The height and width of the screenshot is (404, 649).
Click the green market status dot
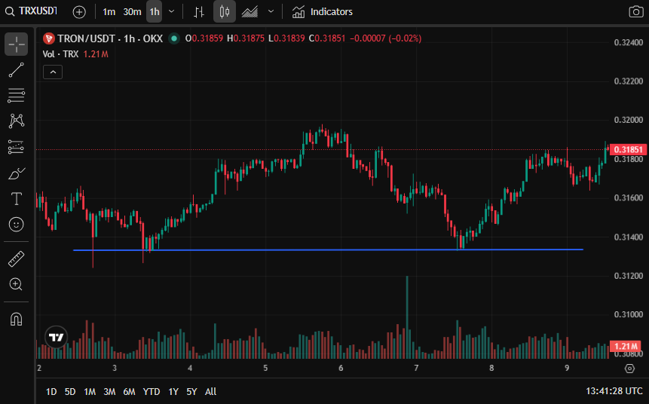pos(174,38)
